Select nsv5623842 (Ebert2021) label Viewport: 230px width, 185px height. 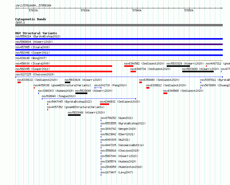tap(118, 134)
